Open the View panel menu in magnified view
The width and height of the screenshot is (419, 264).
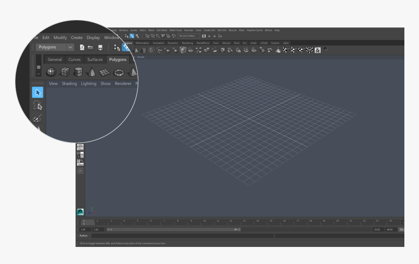point(53,83)
